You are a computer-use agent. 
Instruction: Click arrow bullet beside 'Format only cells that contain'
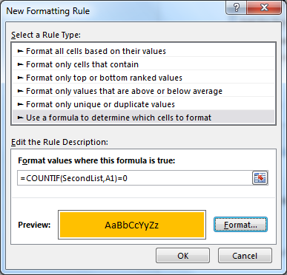pyautogui.click(x=21, y=64)
